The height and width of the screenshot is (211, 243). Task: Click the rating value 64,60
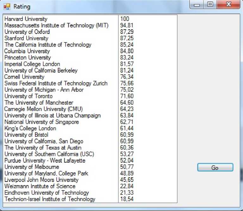[x=127, y=102]
